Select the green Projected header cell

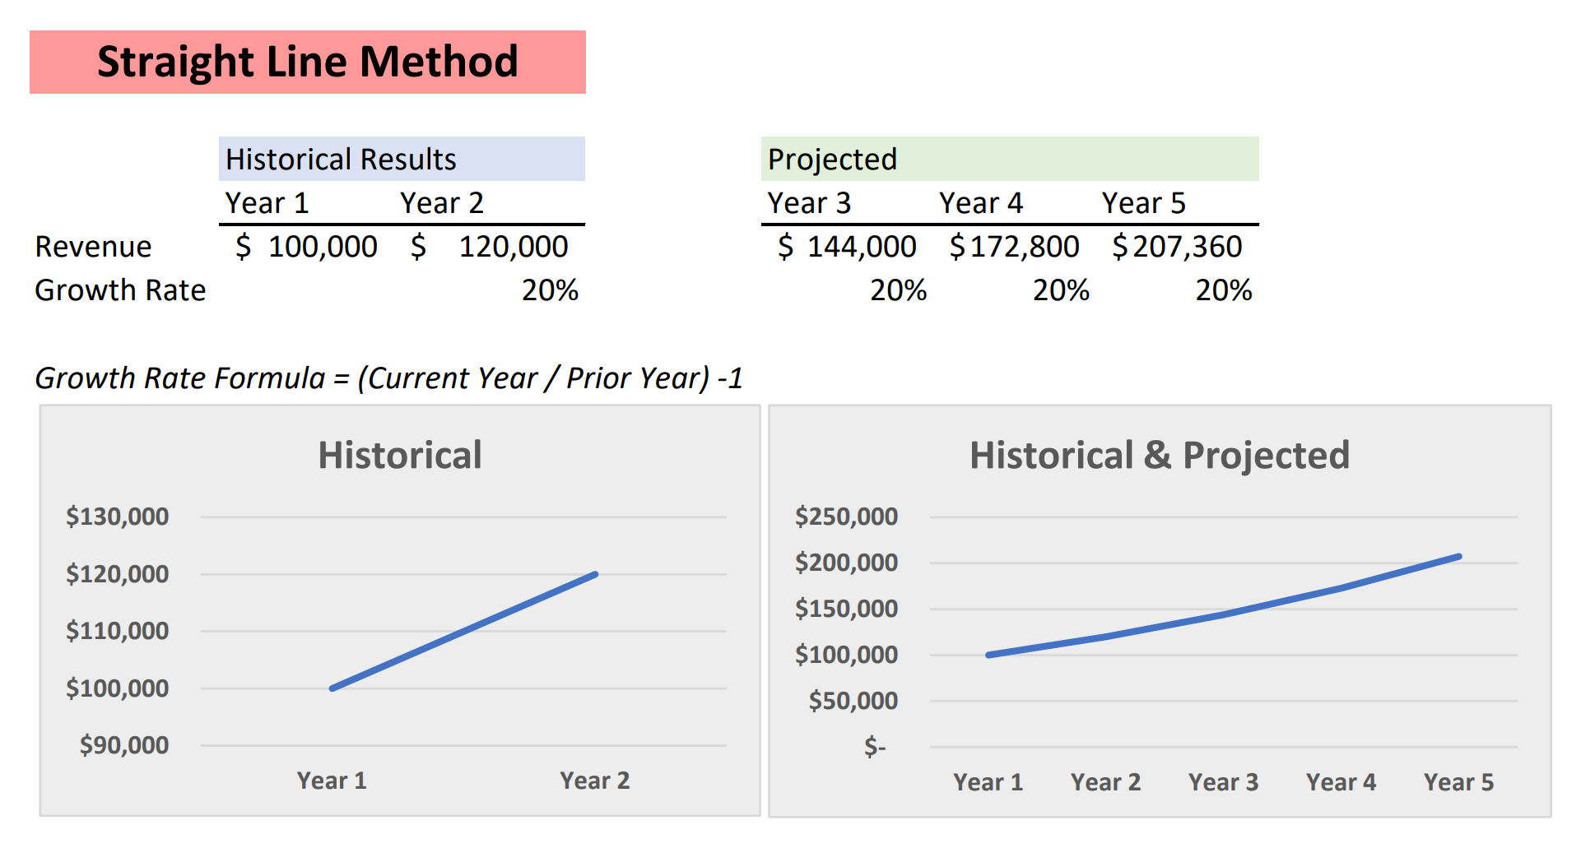click(1009, 159)
